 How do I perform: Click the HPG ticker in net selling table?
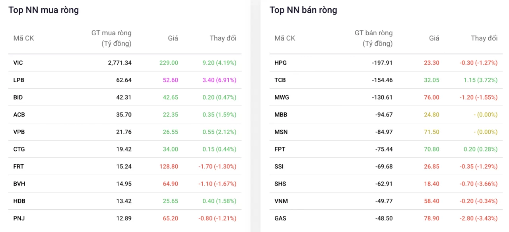280,63
